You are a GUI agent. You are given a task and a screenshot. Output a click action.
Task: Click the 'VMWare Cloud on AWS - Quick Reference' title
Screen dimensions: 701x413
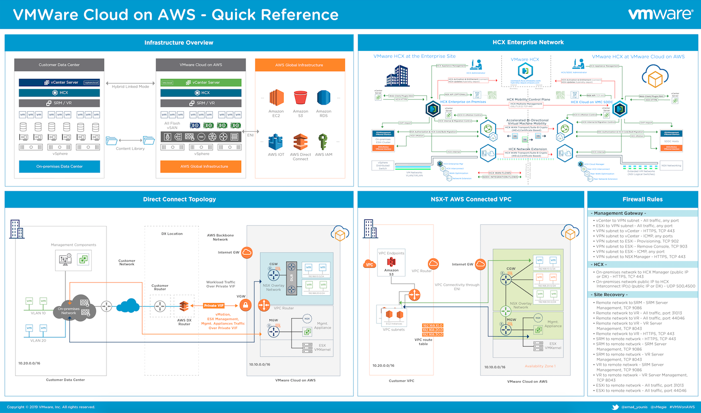(x=176, y=15)
